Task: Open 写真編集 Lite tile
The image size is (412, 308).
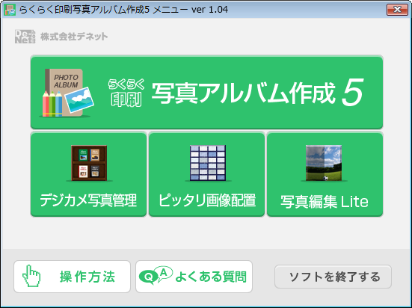Action: (x=325, y=174)
